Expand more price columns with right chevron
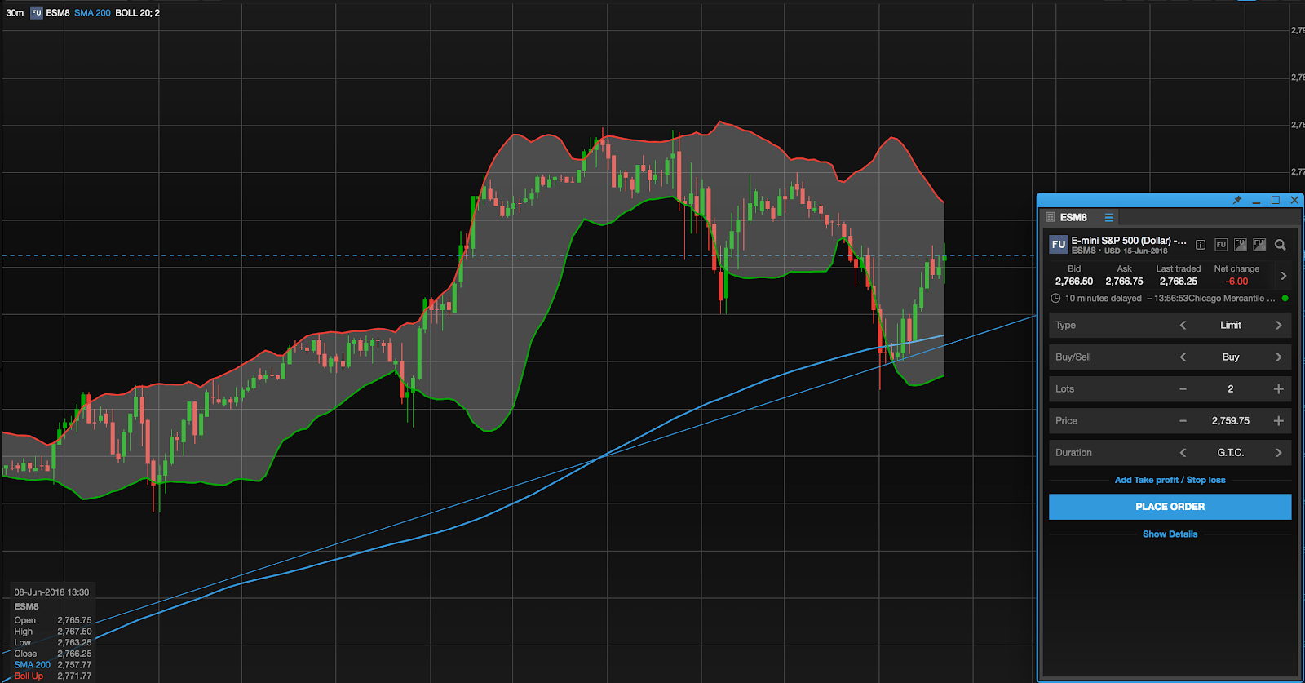The width and height of the screenshot is (1305, 683). click(x=1283, y=276)
